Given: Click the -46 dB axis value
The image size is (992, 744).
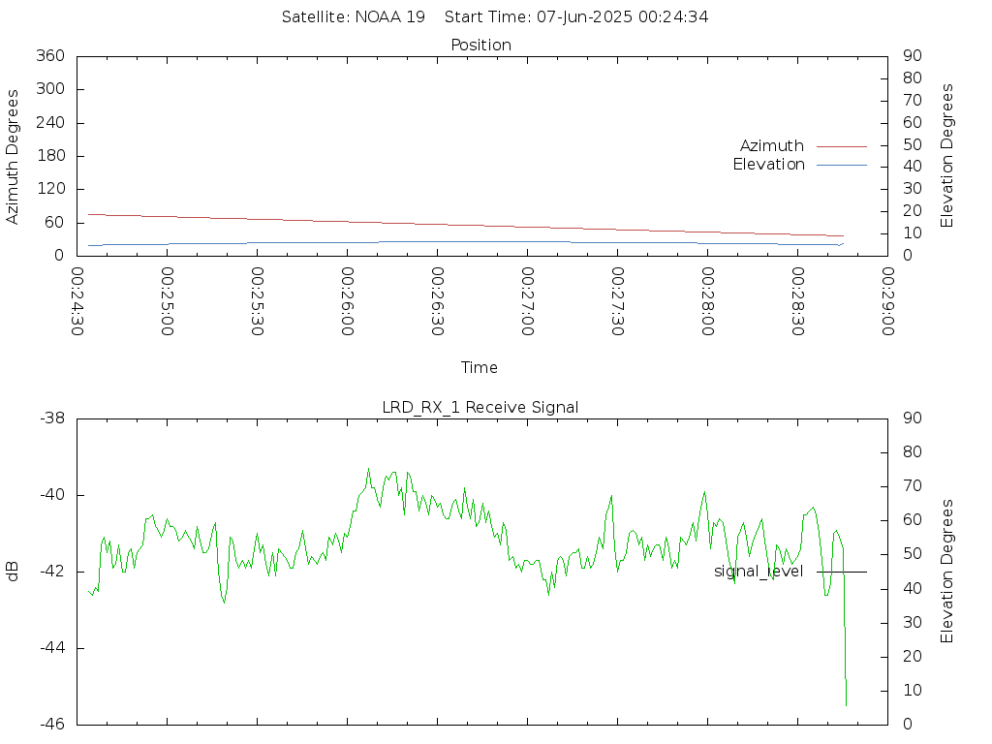Looking at the screenshot, I should [x=52, y=724].
